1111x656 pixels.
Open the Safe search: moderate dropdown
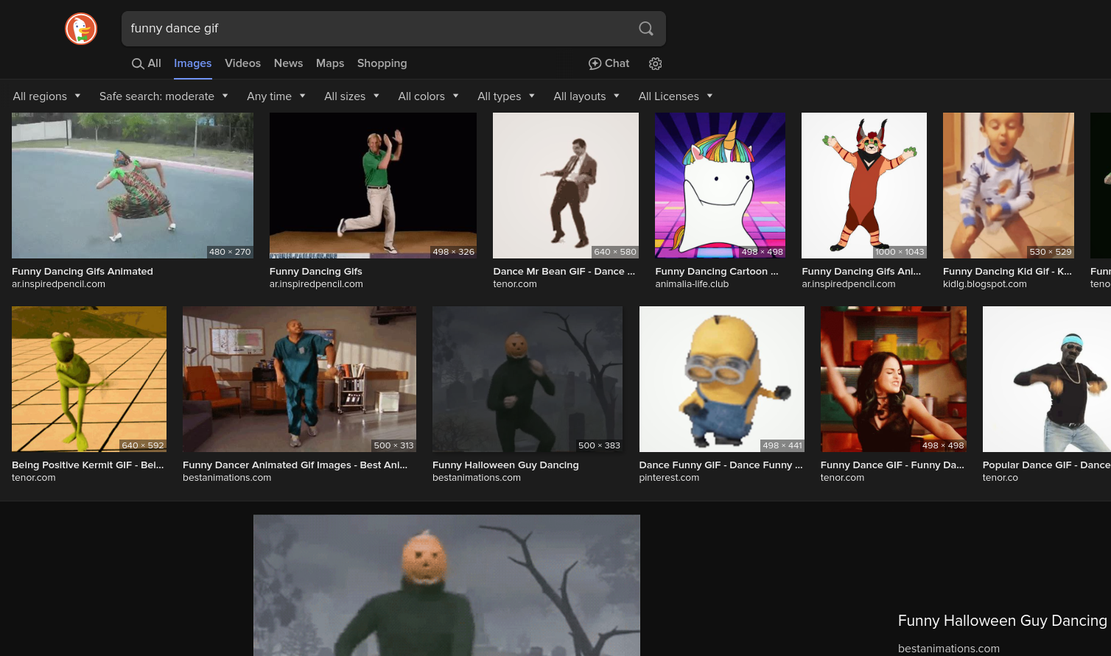tap(164, 96)
